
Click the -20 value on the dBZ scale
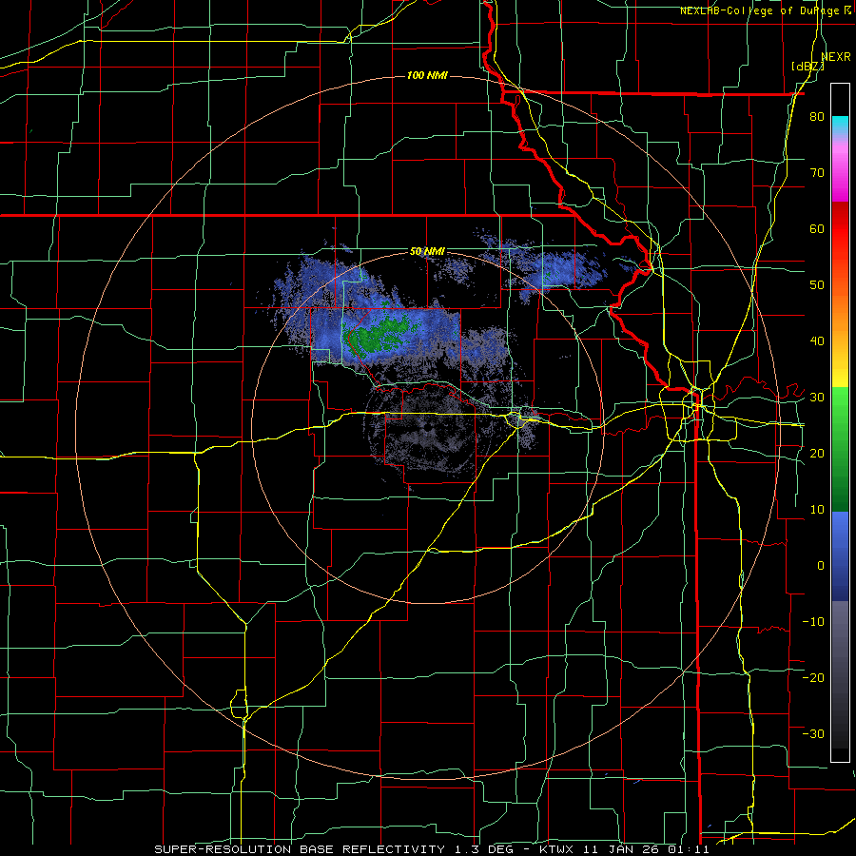[813, 678]
